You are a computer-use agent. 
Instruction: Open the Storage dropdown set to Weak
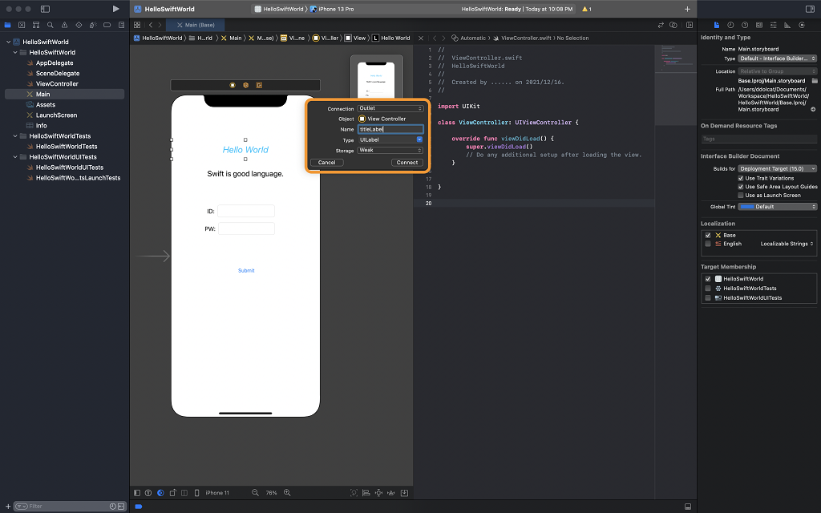pyautogui.click(x=390, y=150)
